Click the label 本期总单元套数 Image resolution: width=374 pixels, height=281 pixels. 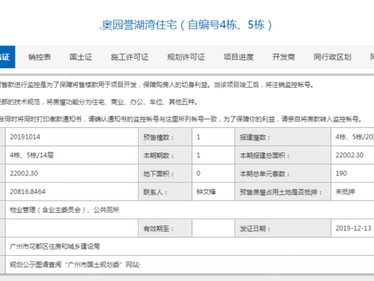(x=265, y=174)
